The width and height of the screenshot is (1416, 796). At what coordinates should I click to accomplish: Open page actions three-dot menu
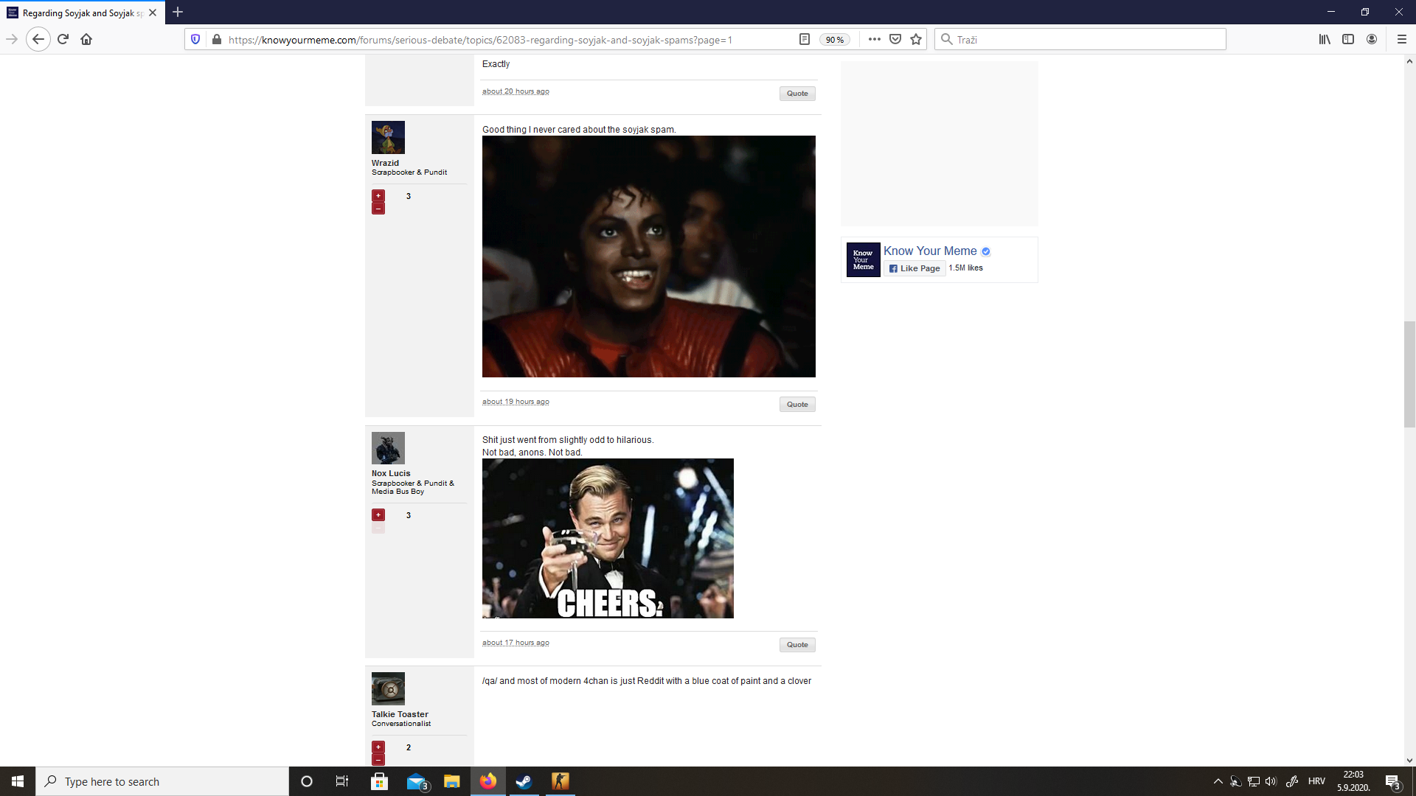[x=875, y=39]
